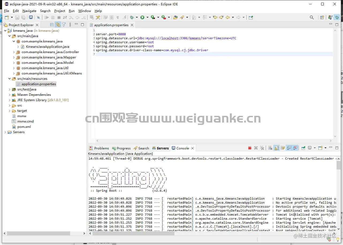Close the Project Explorer view
This screenshot has width=343, height=245.
point(37,25)
